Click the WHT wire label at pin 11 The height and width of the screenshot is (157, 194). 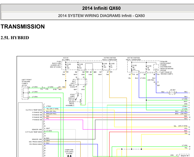48,128
